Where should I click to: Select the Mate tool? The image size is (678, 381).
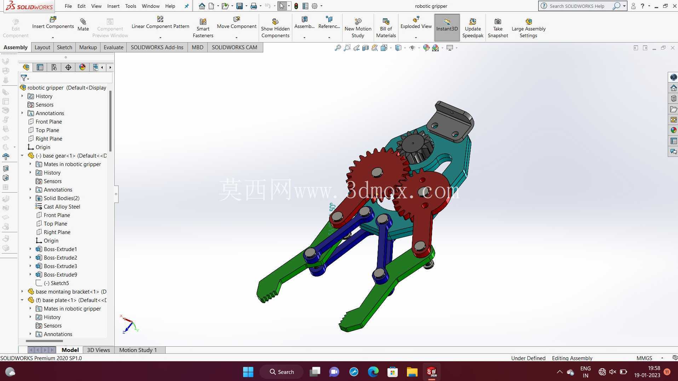click(83, 25)
